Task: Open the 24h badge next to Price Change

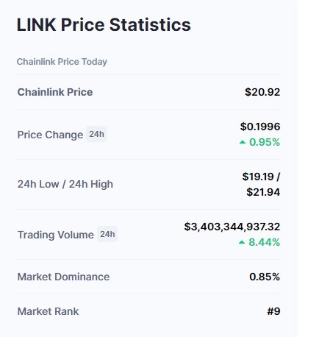Action: pos(96,134)
